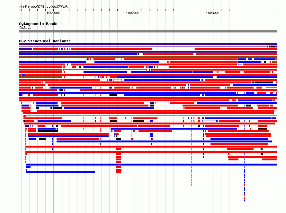Click the 100200k ruler label

click(x=133, y=13)
